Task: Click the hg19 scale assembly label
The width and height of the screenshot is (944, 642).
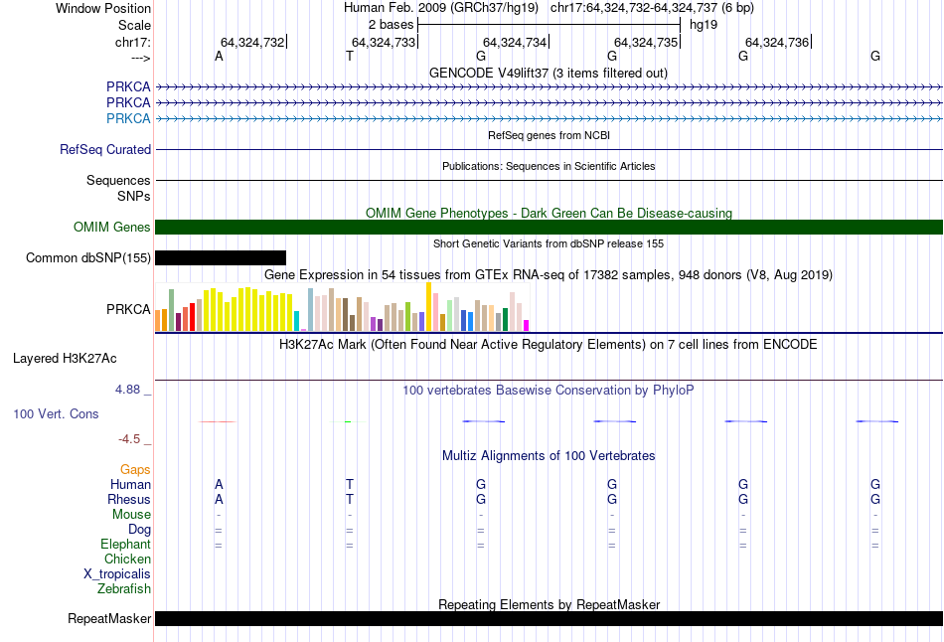Action: point(704,25)
